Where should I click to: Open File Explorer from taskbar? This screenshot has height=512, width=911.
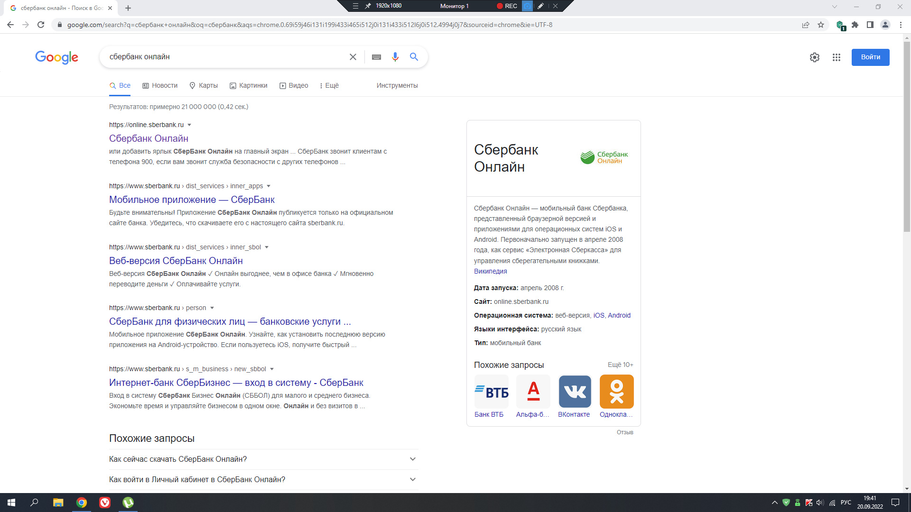coord(58,503)
